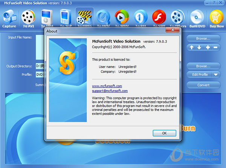
Task: Click the Buy Now shopping cart
Action: click(x=217, y=18)
